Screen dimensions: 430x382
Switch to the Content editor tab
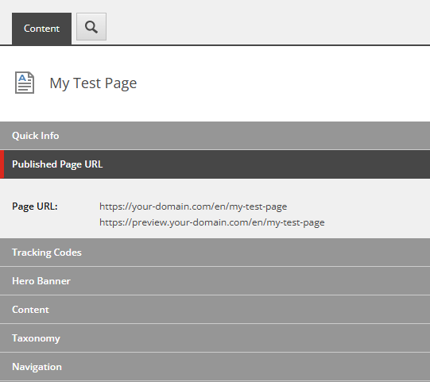click(x=41, y=29)
